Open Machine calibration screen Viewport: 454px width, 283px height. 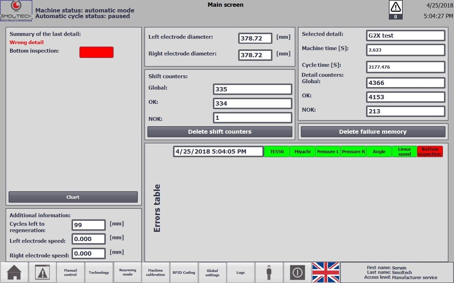tap(156, 273)
